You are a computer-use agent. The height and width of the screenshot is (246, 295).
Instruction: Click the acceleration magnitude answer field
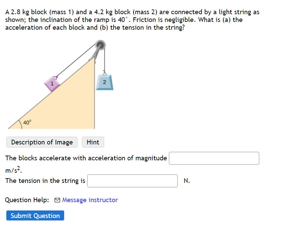click(x=214, y=158)
